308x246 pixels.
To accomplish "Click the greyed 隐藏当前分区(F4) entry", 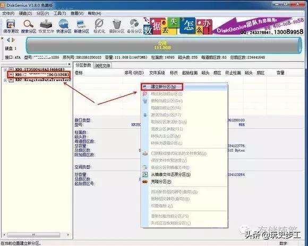I will 184,108.
